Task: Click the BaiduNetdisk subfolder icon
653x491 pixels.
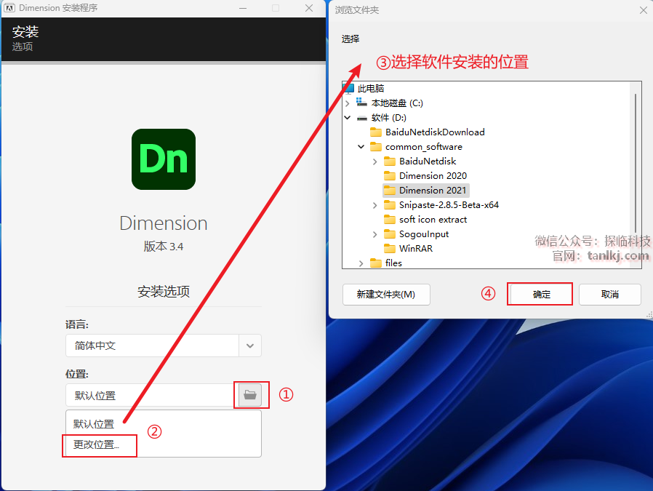Action: tap(390, 161)
